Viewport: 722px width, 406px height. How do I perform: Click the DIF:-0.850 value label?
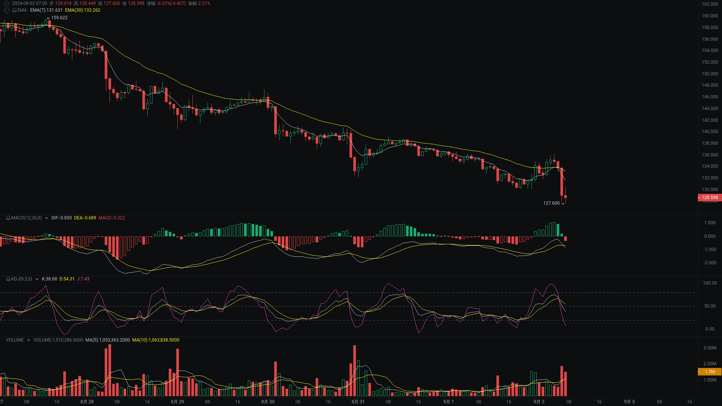pos(61,218)
